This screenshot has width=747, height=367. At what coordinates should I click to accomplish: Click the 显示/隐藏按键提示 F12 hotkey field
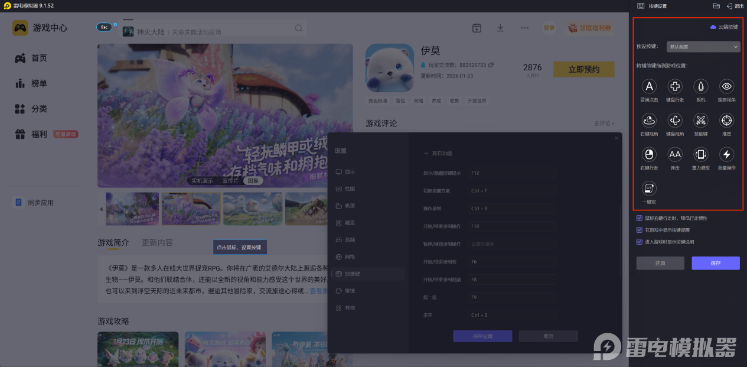tap(511, 173)
